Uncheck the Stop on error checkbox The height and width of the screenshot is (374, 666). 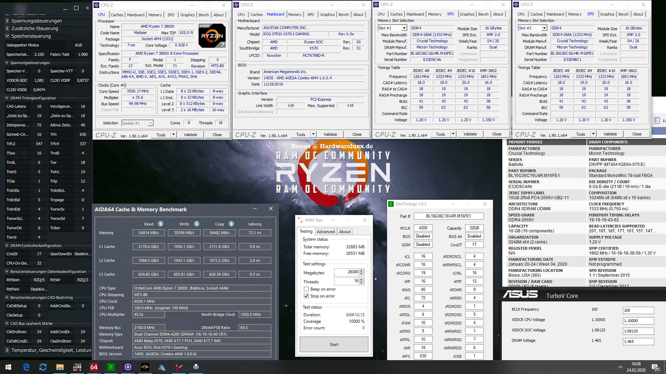coord(306,296)
